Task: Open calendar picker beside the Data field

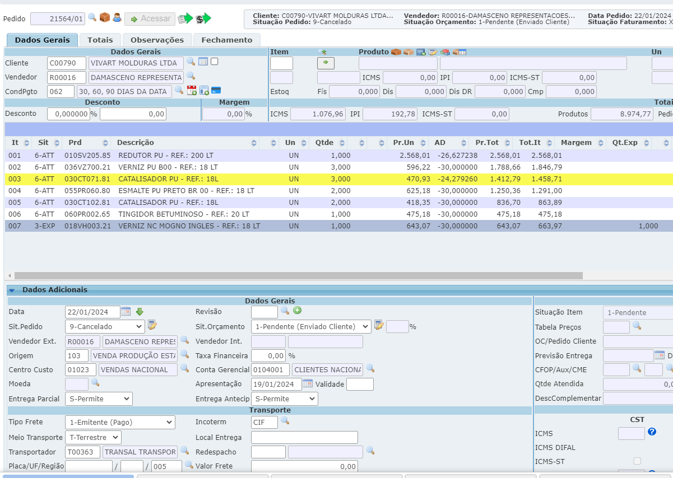Action: [126, 312]
